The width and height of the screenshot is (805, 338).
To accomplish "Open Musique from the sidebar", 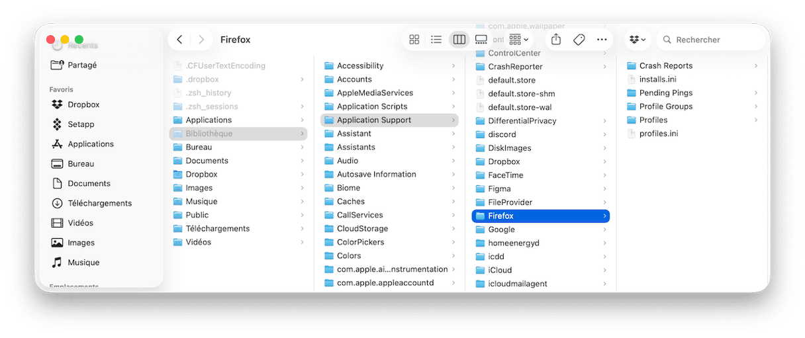I will 83,263.
